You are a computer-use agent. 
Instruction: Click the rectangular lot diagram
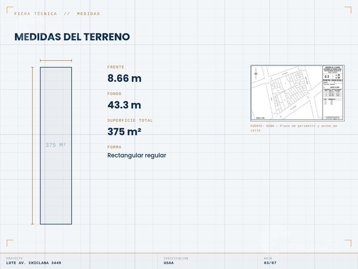click(56, 146)
